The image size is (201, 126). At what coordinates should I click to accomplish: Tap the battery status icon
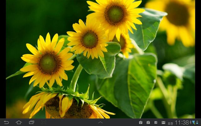coord(197,122)
